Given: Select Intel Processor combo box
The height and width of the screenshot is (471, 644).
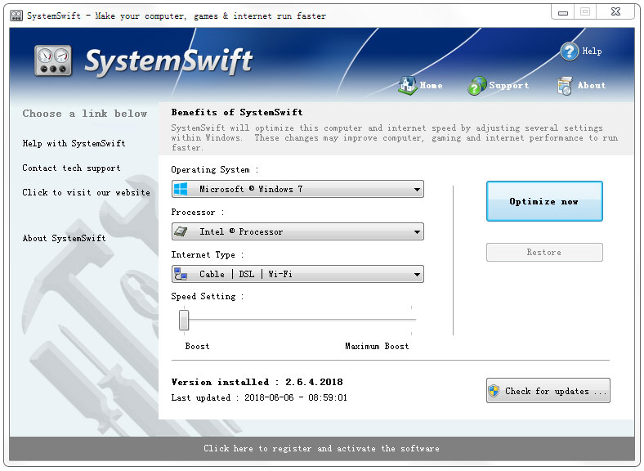Looking at the screenshot, I should 297,231.
